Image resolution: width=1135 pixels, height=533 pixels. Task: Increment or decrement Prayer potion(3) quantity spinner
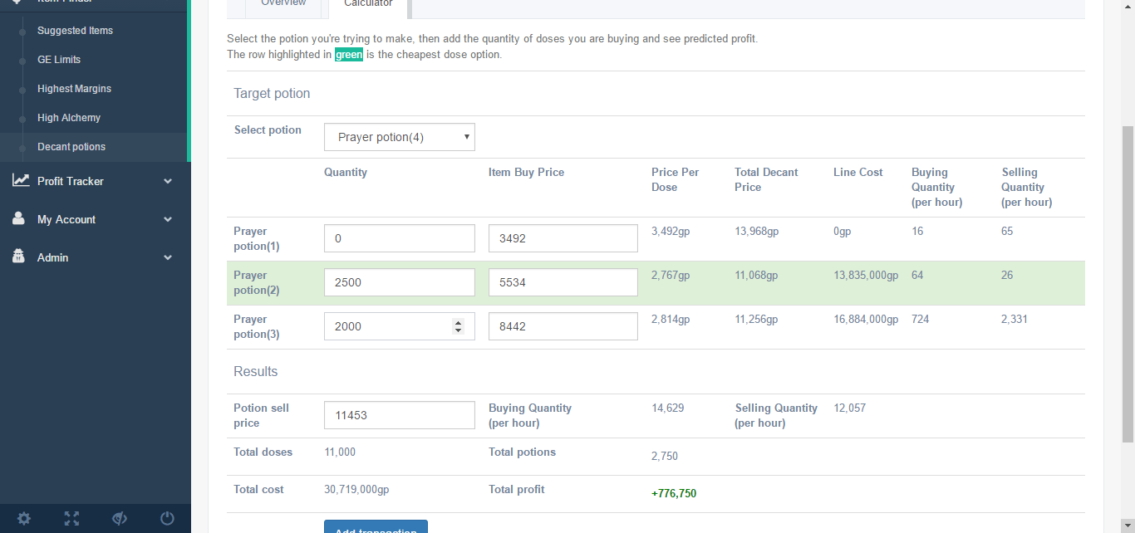click(x=458, y=326)
